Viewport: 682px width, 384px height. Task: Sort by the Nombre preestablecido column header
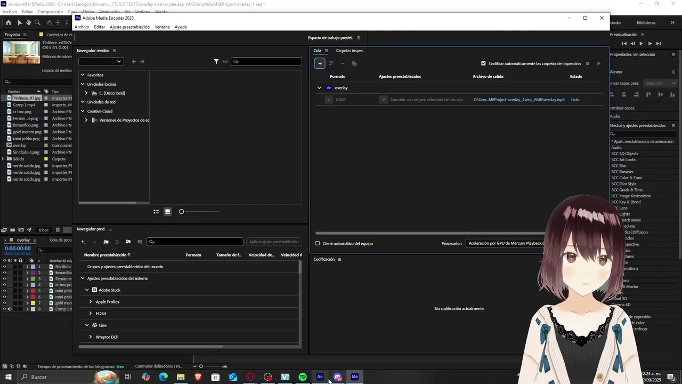point(107,255)
